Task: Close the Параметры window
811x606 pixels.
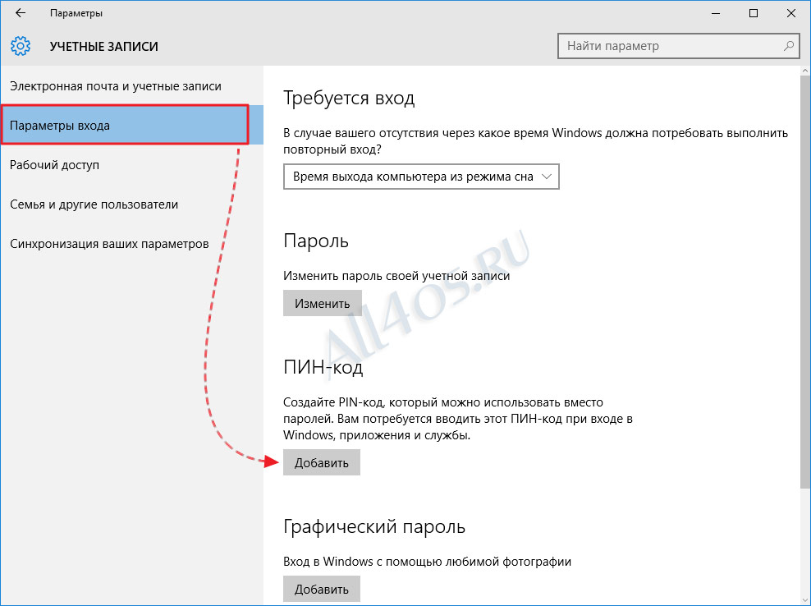Action: point(790,13)
